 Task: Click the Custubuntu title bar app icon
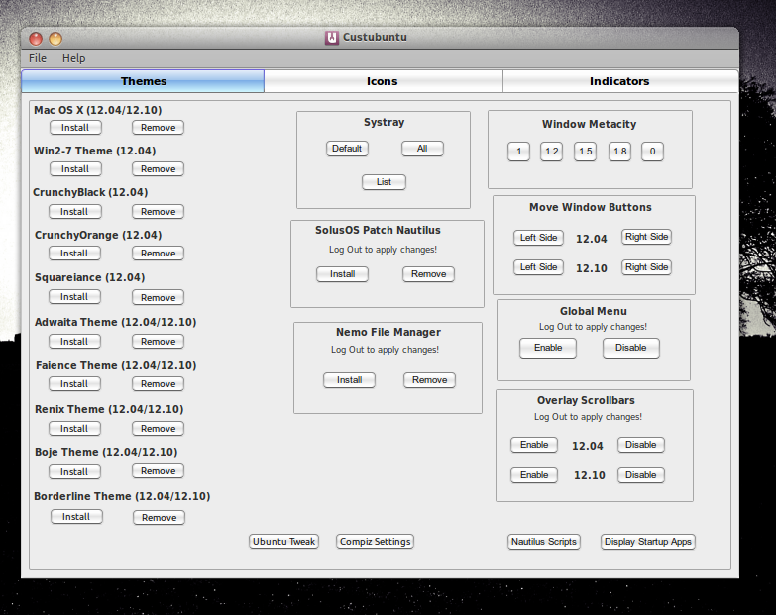tap(332, 37)
